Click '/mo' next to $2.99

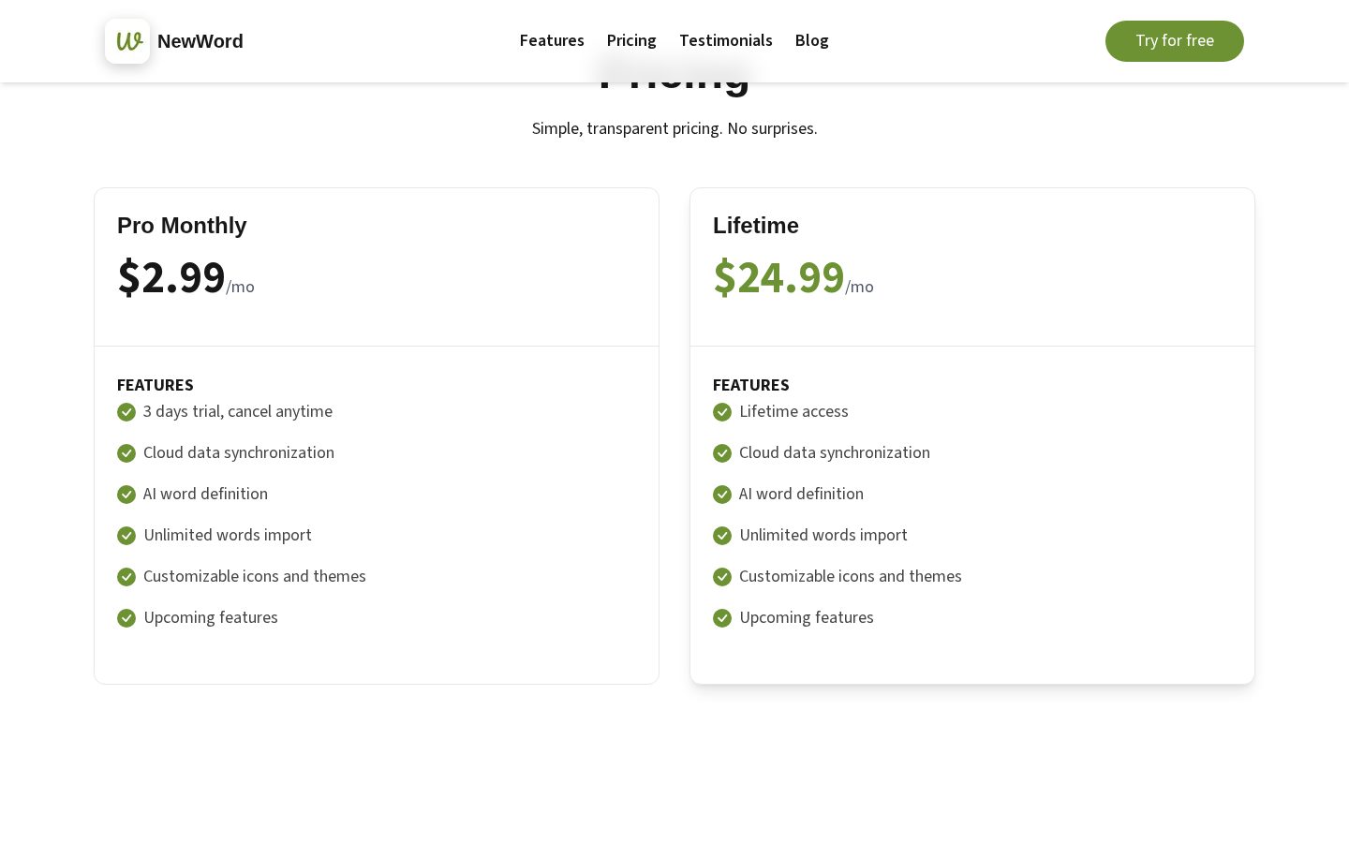tap(241, 287)
